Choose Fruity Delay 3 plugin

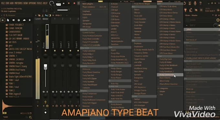point(88,57)
